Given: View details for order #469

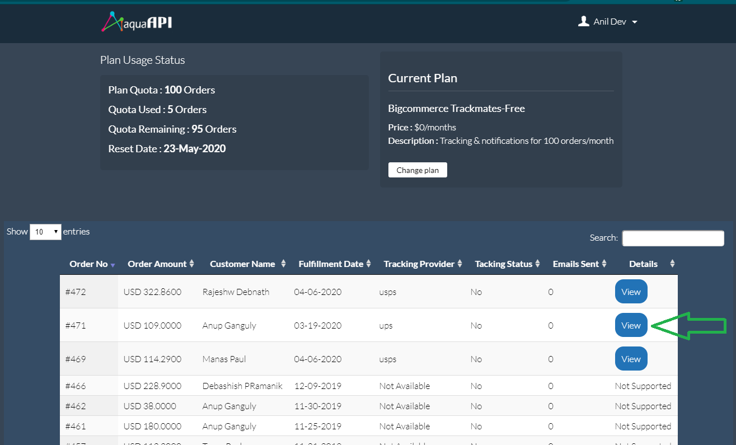Looking at the screenshot, I should point(631,359).
